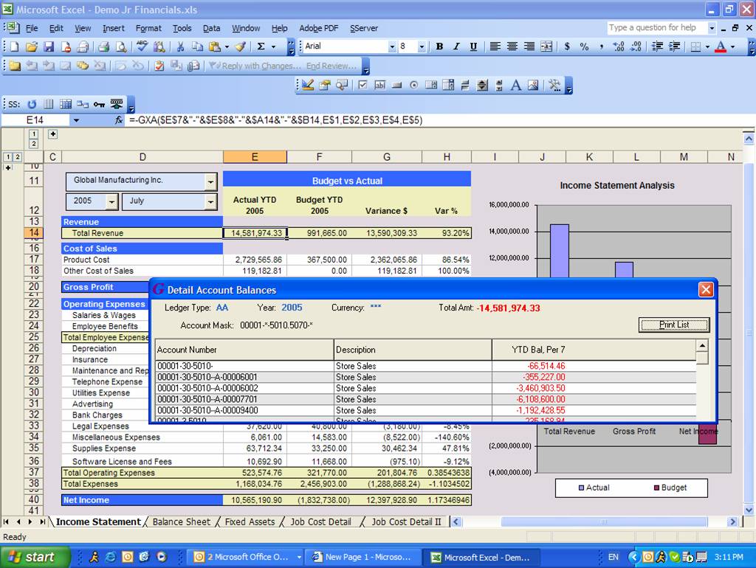Open a file with the folder icon

tap(31, 46)
